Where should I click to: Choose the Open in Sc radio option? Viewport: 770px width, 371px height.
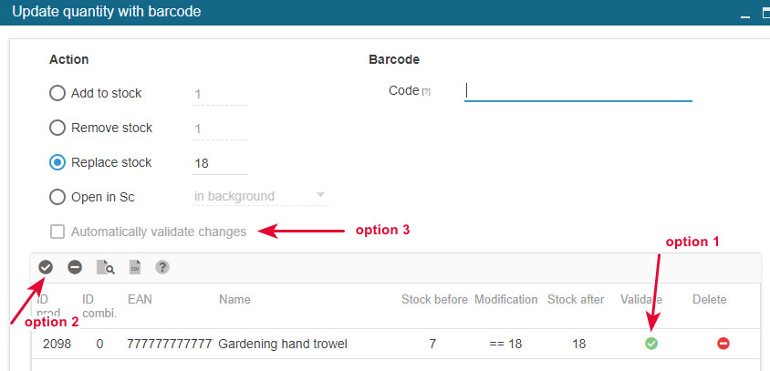[x=57, y=197]
